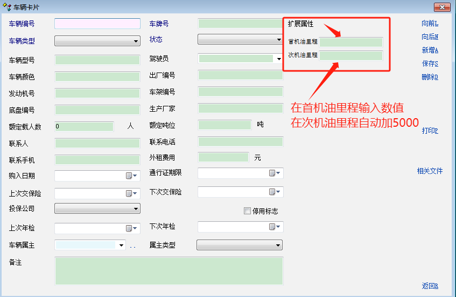Open the 上次交保险 calendar picker icon
Viewport: 456px width, 297px height.
click(129, 193)
